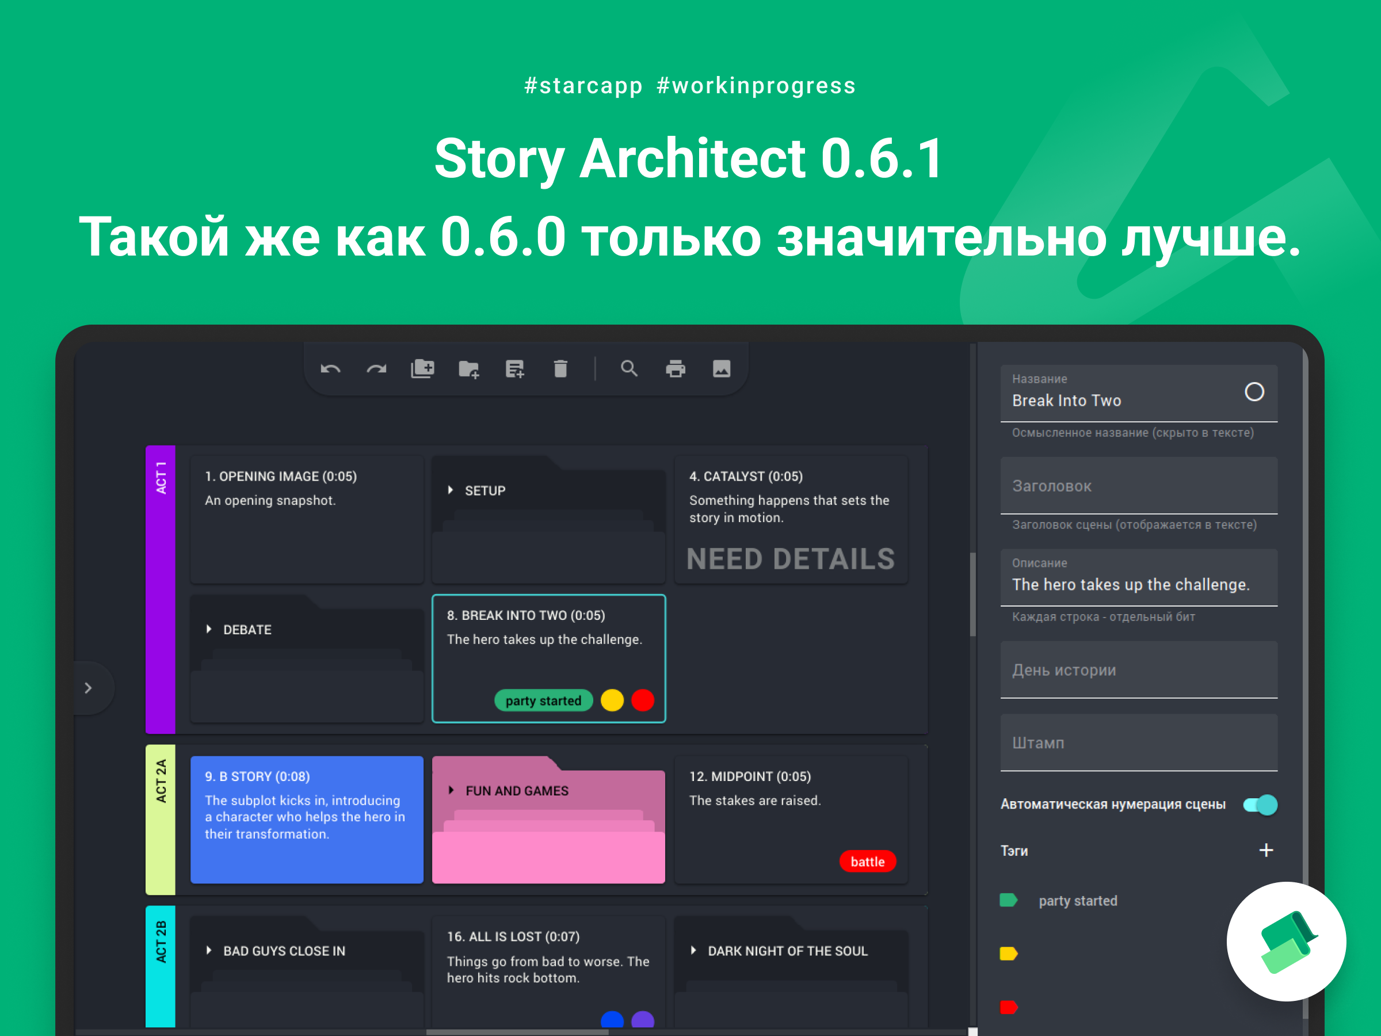The width and height of the screenshot is (1381, 1036).
Task: Click the add folder icon in toolbar
Action: click(469, 369)
